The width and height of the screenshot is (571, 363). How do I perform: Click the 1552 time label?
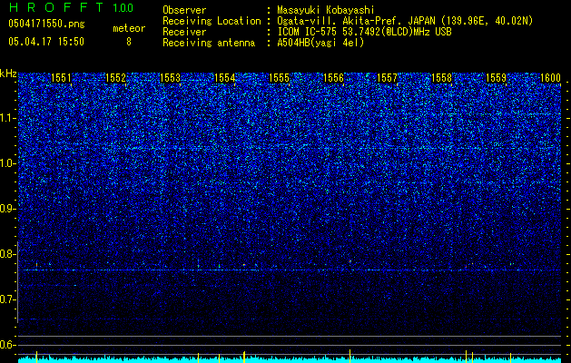tap(115, 78)
